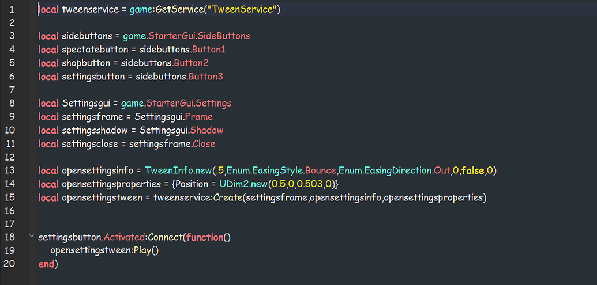Collapse the function block at line 18
597x285 pixels.
click(x=31, y=237)
